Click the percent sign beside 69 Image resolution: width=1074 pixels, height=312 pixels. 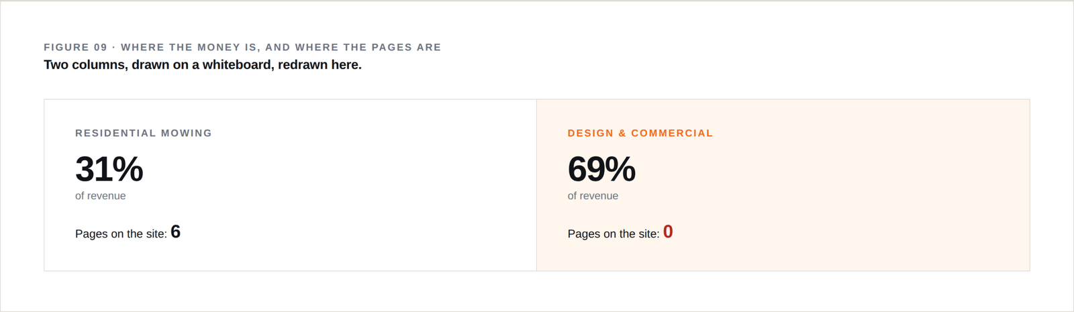tap(620, 169)
